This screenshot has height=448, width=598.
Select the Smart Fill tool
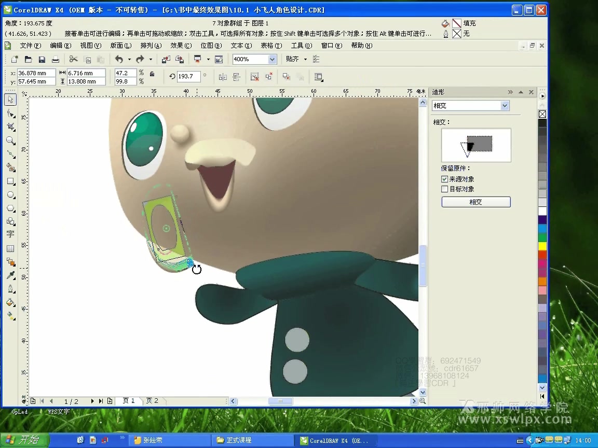click(x=11, y=167)
